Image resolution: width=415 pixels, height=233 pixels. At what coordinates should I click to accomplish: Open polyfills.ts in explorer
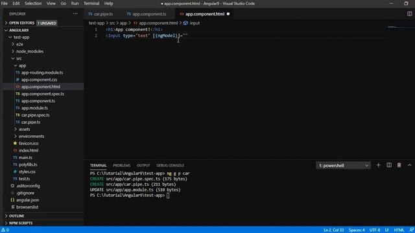[x=28, y=164]
